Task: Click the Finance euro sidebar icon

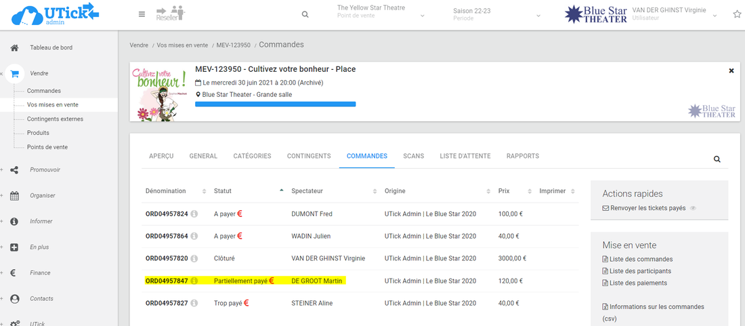Action: 14,273
